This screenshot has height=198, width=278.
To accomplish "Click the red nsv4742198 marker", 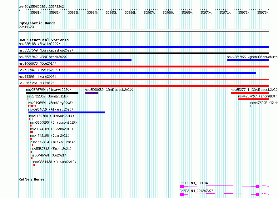I will (x=31, y=139).
